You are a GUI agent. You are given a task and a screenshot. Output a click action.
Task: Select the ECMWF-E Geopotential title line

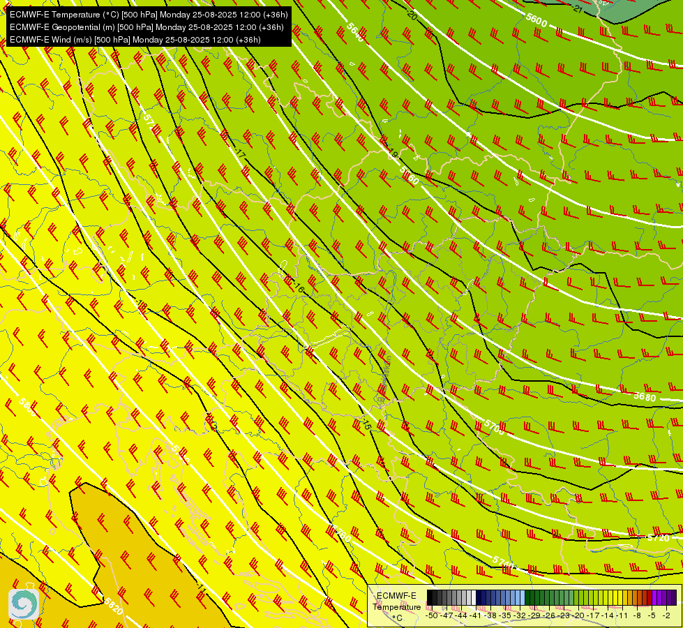coord(147,27)
